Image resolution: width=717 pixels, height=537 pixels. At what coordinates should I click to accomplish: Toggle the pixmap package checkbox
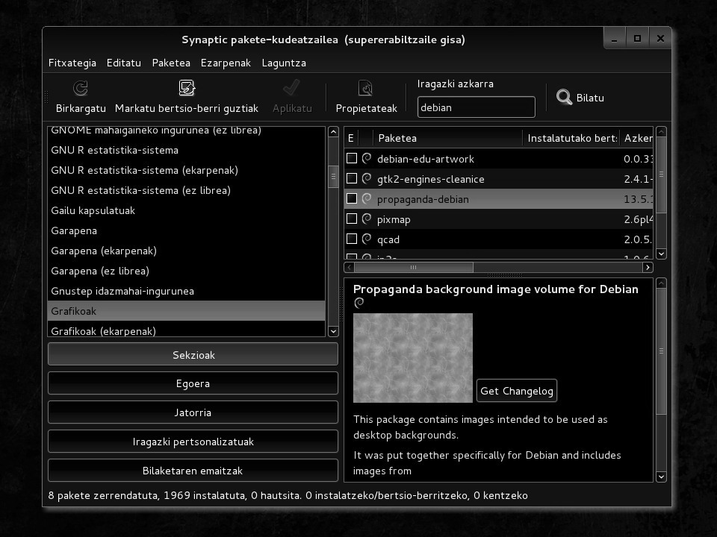coord(352,219)
